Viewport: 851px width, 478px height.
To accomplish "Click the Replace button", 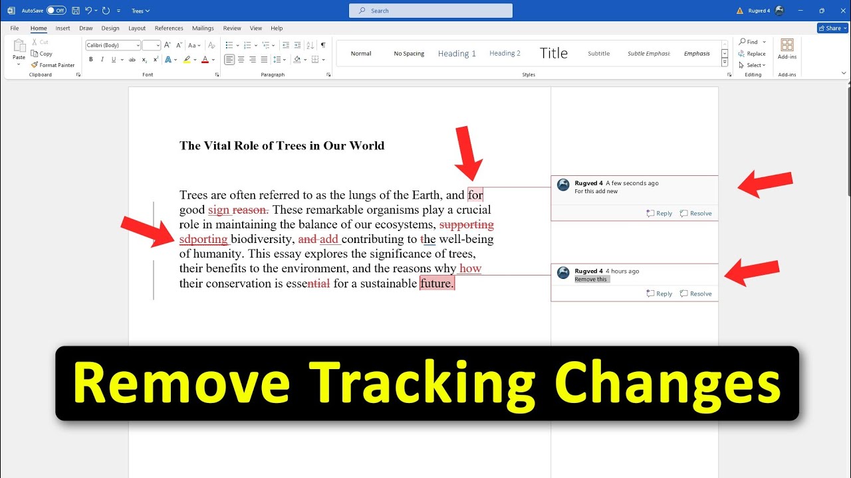I will pyautogui.click(x=752, y=54).
